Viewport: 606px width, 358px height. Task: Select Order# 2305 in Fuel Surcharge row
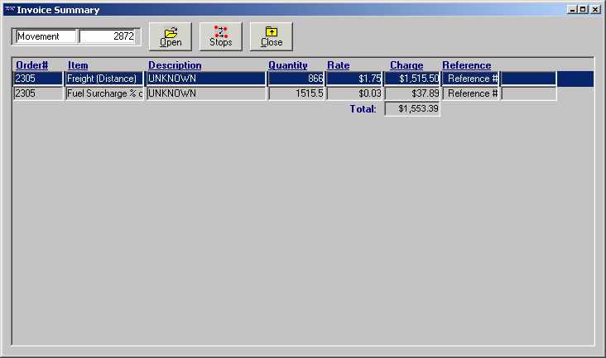[x=38, y=93]
